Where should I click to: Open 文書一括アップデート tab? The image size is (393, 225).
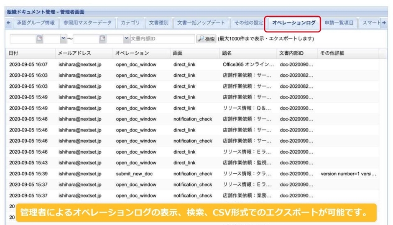click(x=201, y=23)
